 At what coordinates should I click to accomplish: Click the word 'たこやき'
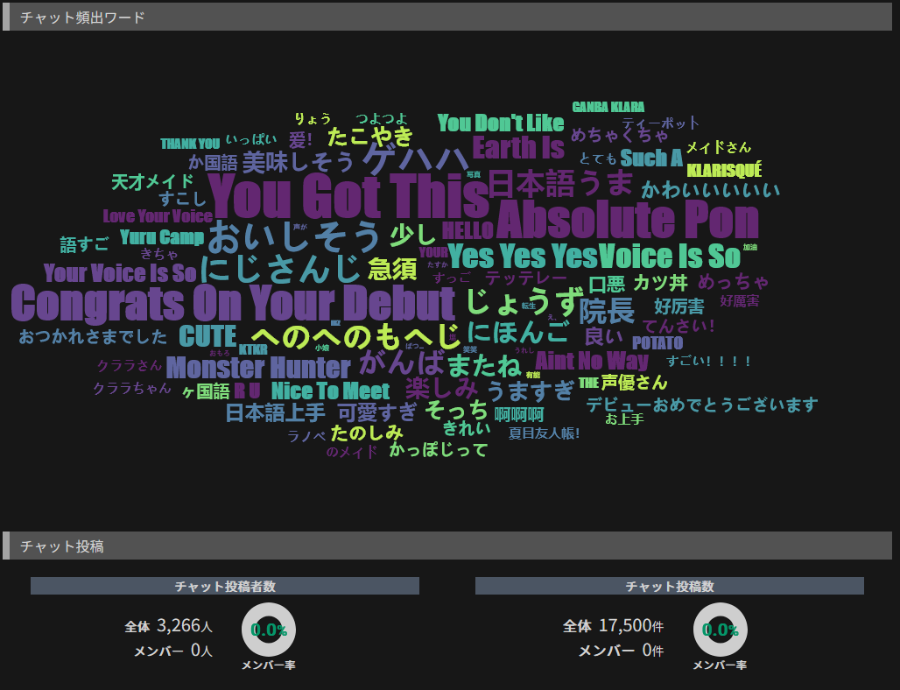click(x=370, y=137)
